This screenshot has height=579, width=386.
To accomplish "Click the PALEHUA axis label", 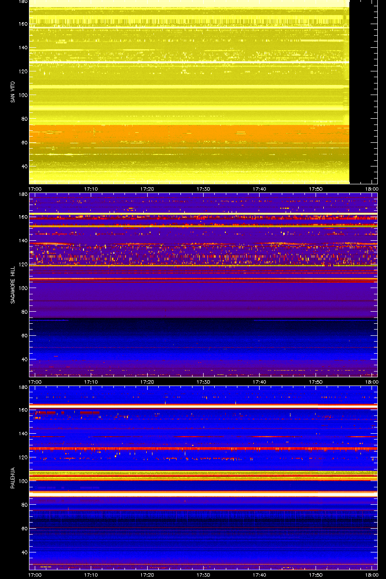I will click(x=12, y=478).
